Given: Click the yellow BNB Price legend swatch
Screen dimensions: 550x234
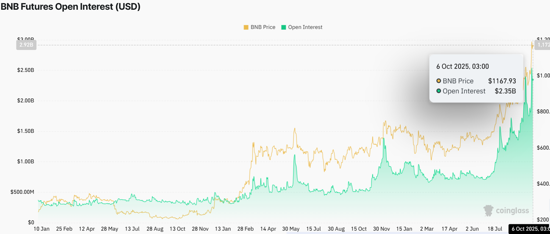Looking at the screenshot, I should (246, 27).
